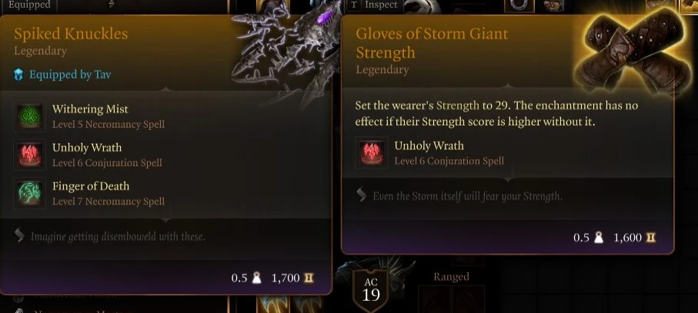
Task: Click the Spiked Knuckles title text
Action: pyautogui.click(x=71, y=34)
